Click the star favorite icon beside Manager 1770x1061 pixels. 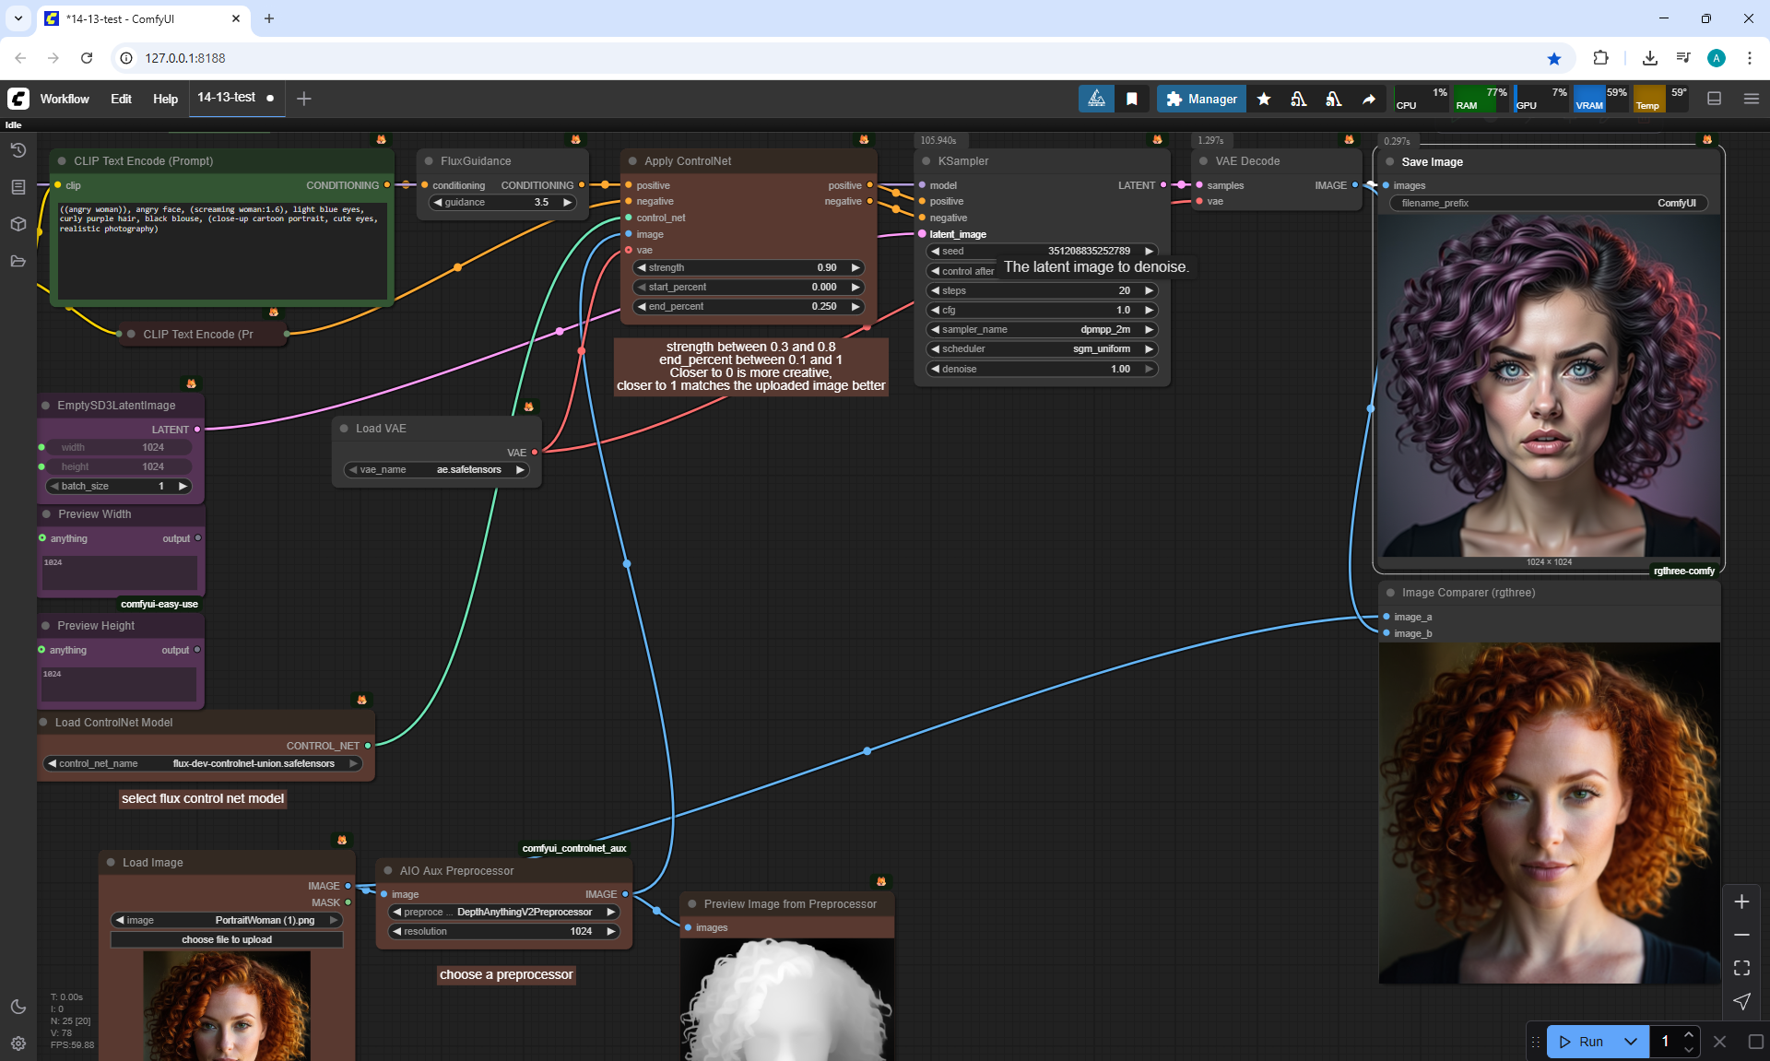(x=1264, y=99)
